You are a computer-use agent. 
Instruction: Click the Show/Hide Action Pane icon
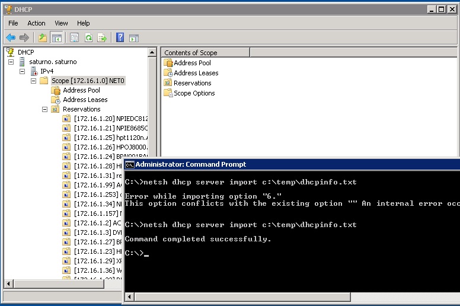[134, 38]
